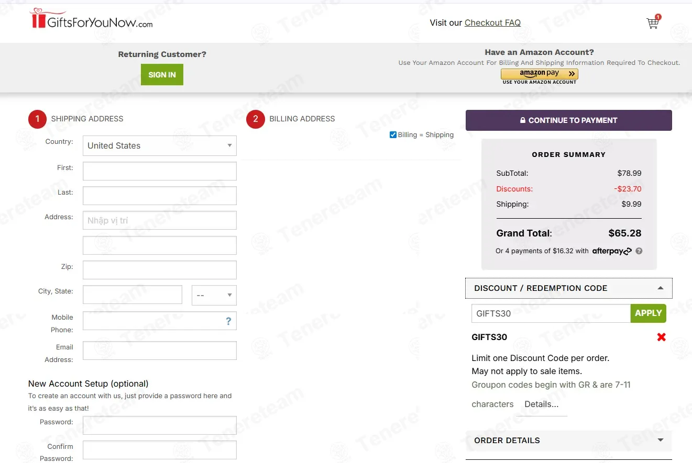This screenshot has height=463, width=692.
Task: Click the Sign In button
Action: click(162, 75)
